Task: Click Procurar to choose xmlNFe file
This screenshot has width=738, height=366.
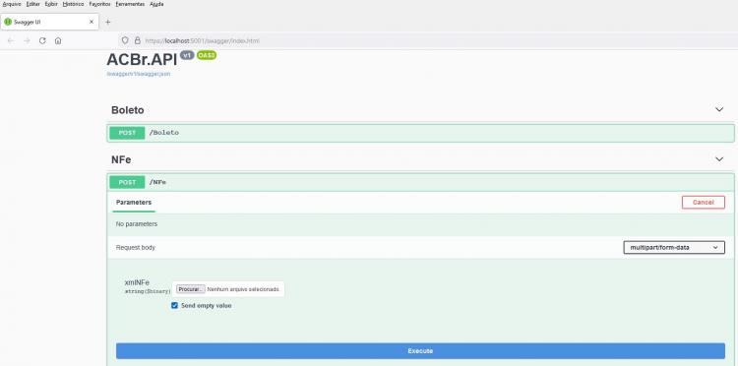Action: (191, 289)
